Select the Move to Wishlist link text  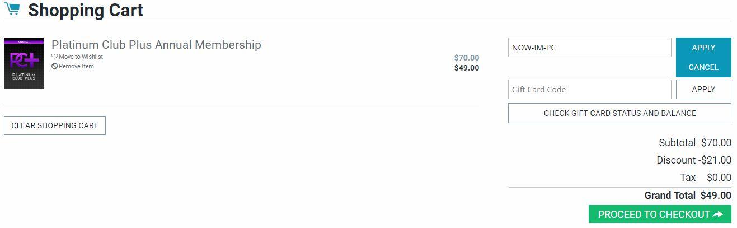[81, 57]
